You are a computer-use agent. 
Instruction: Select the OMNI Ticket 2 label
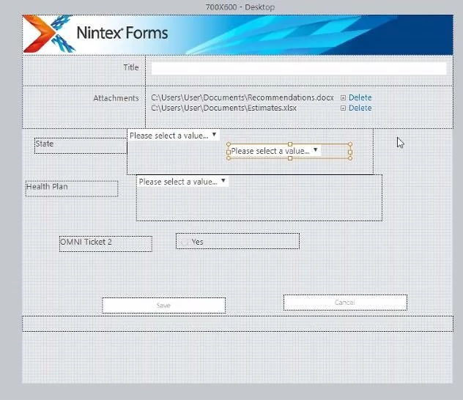[105, 244]
